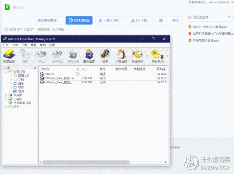Image resolution: width=234 pixels, height=174 pixels.
Task: Close the 分类 categories panel
Action: 35,68
